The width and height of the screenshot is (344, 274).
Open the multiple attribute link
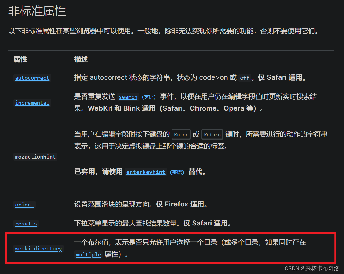[88, 255]
